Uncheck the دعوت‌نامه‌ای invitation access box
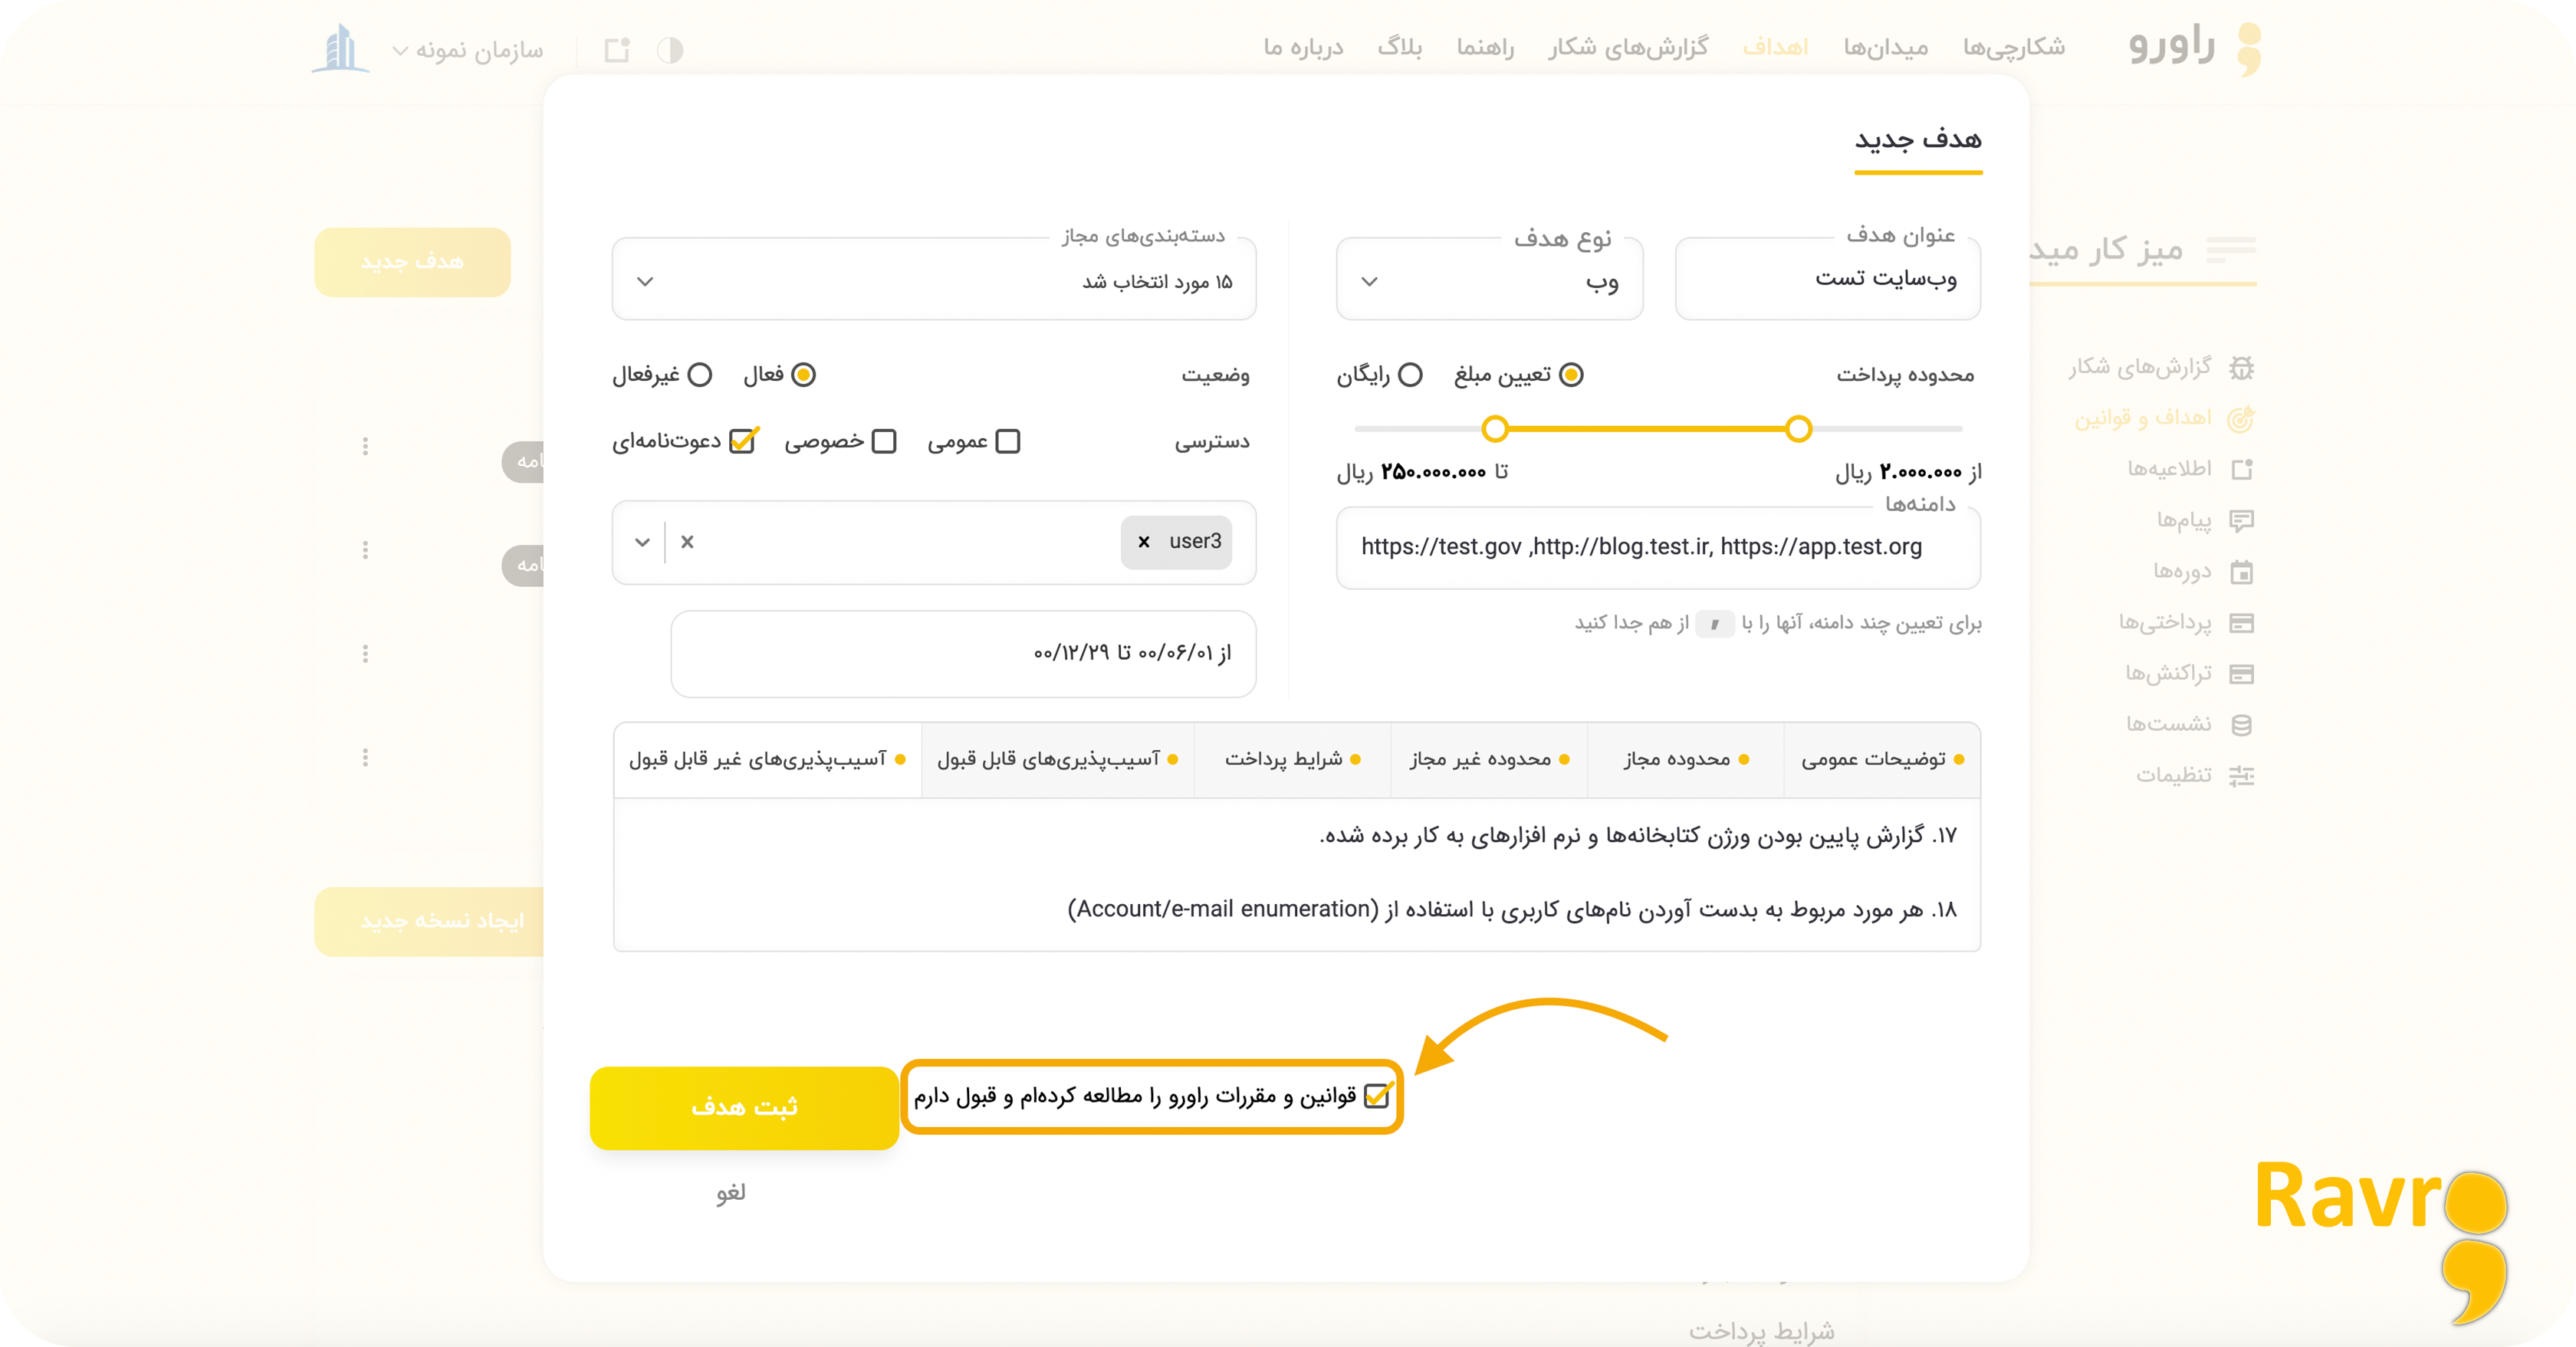Screen dimensions: 2576x1347 [743, 441]
